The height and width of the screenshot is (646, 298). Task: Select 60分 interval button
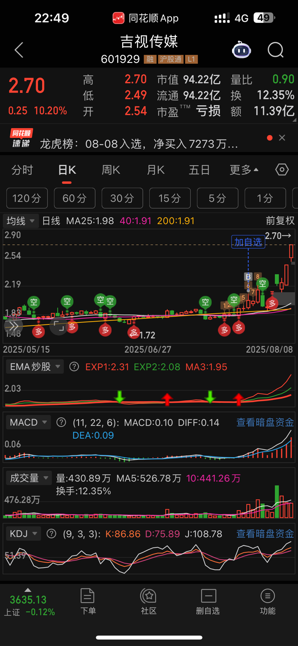(x=74, y=198)
